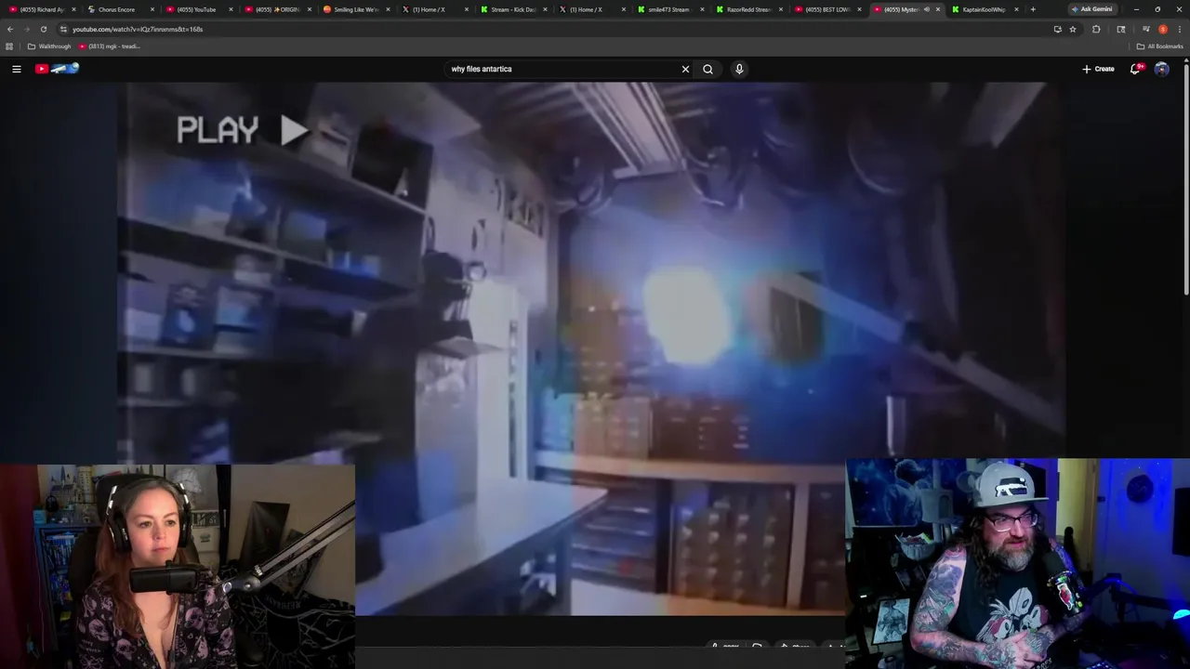Open the apps grid in bookmarks bar

click(10, 46)
